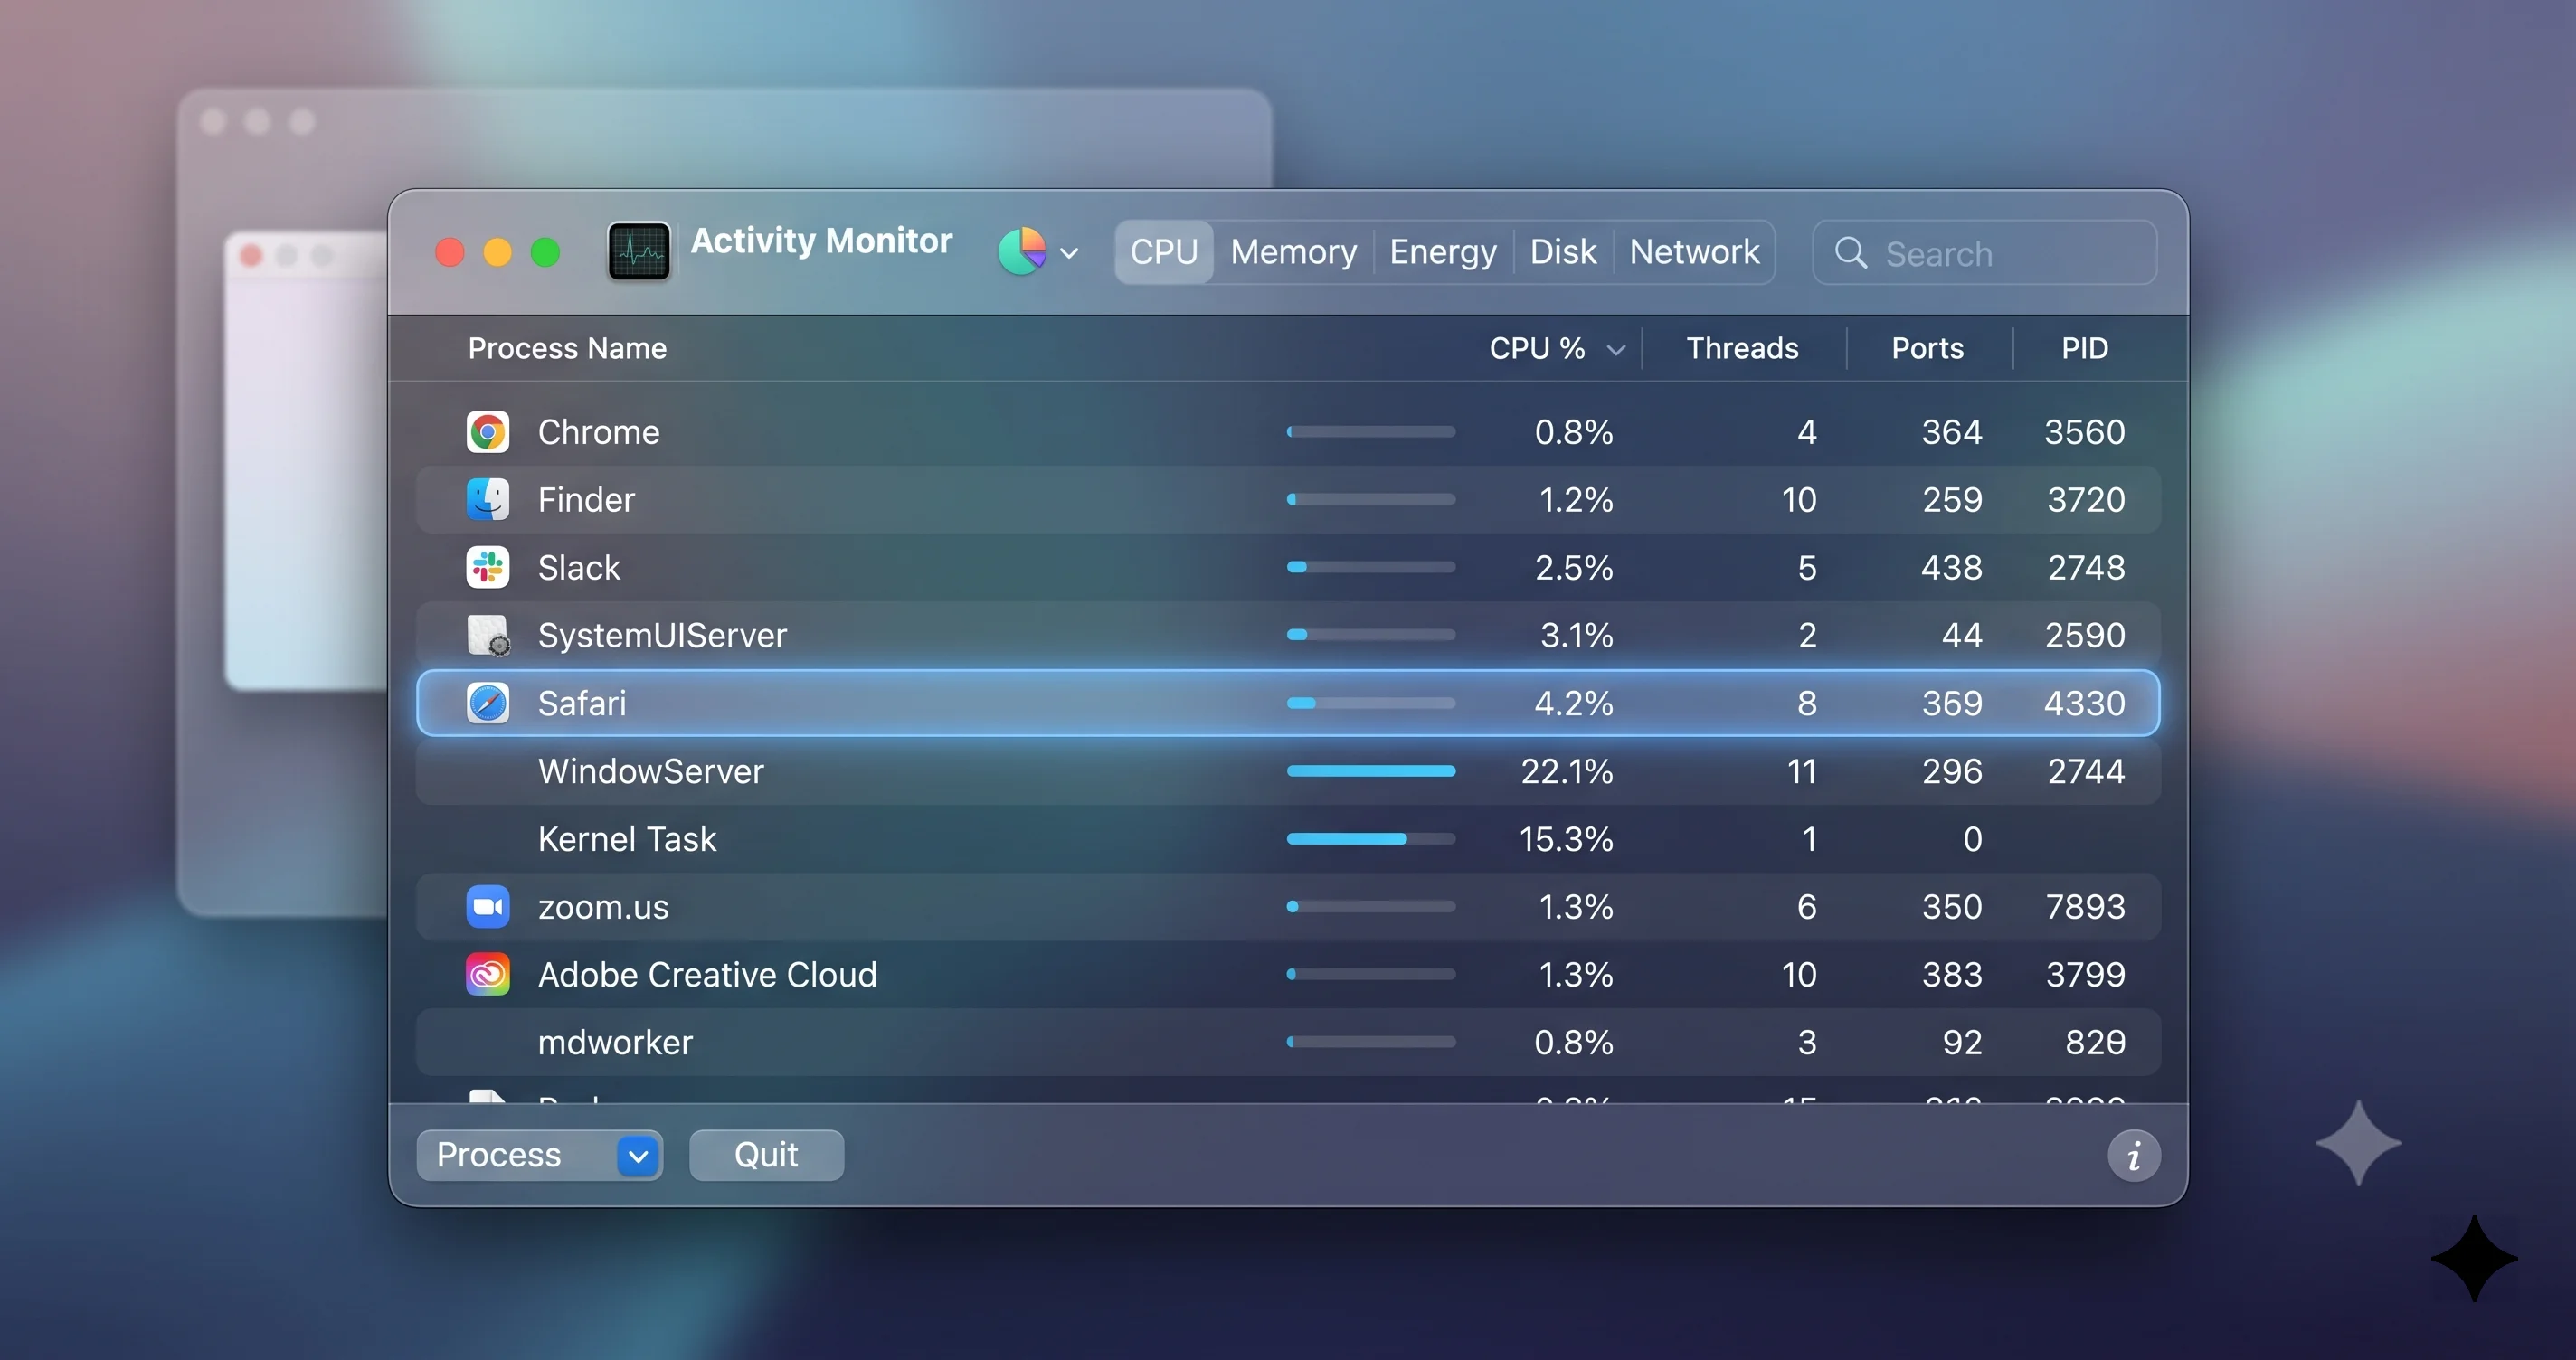Image resolution: width=2576 pixels, height=1360 pixels.
Task: Click the SystemUIServer process icon
Action: [x=489, y=635]
